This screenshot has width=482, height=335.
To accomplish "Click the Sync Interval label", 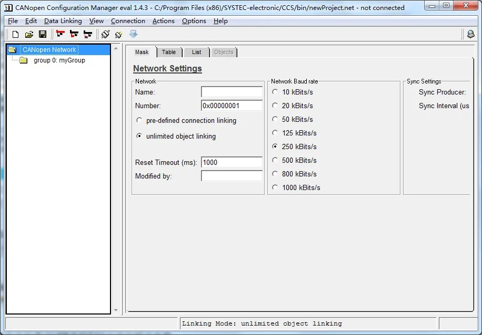I will point(444,106).
